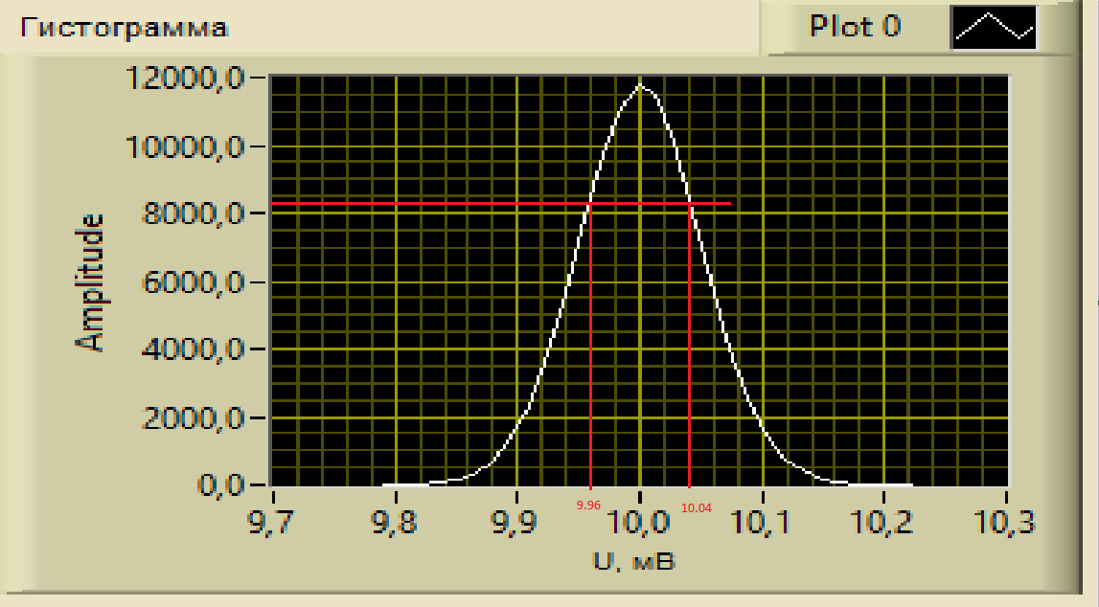Select the 9,9 X-axis label

pos(515,522)
